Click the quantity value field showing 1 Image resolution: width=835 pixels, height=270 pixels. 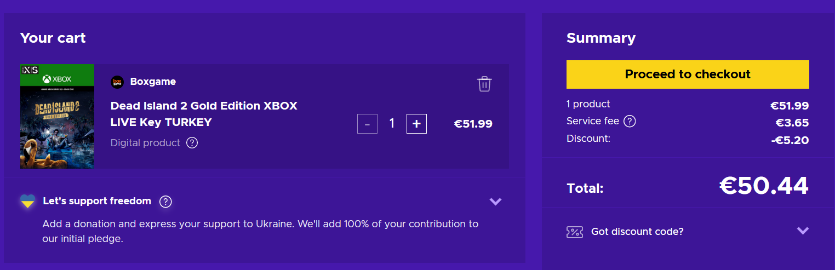click(x=392, y=124)
